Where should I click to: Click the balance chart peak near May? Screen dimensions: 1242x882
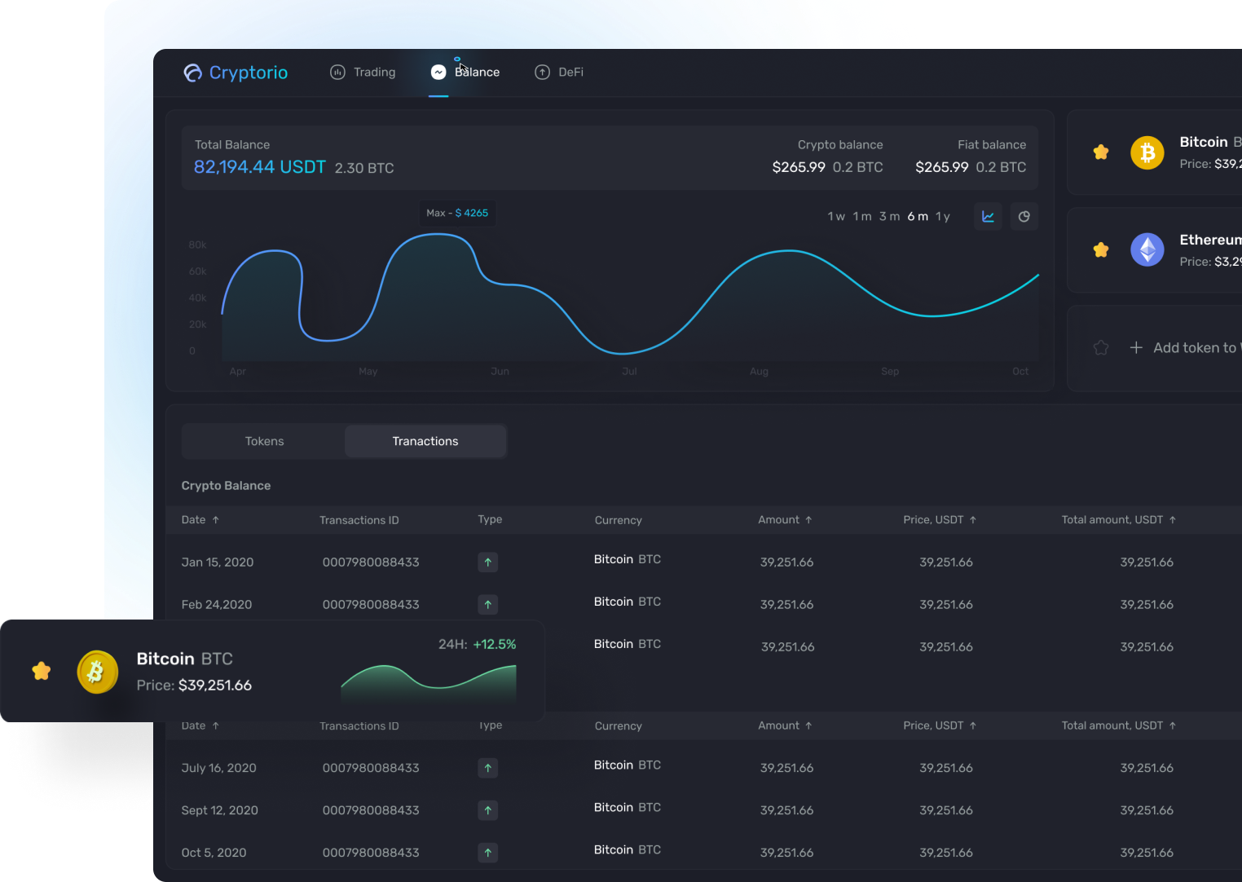[x=438, y=234]
